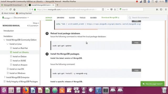Open Getting Started bookmark

point(24,13)
